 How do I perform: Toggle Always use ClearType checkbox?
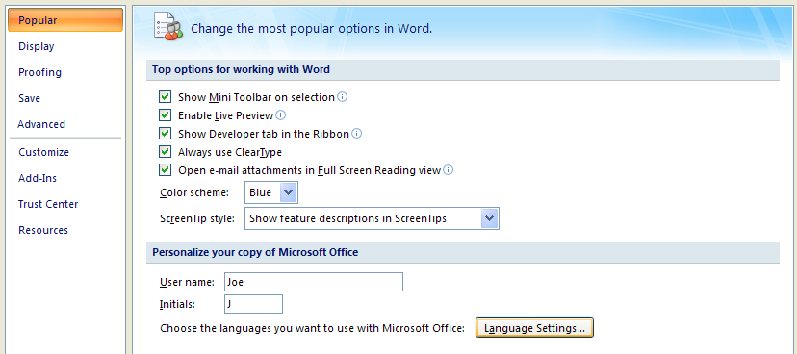click(x=165, y=152)
